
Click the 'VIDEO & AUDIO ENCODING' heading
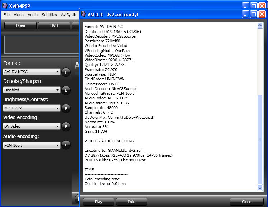click(109, 141)
